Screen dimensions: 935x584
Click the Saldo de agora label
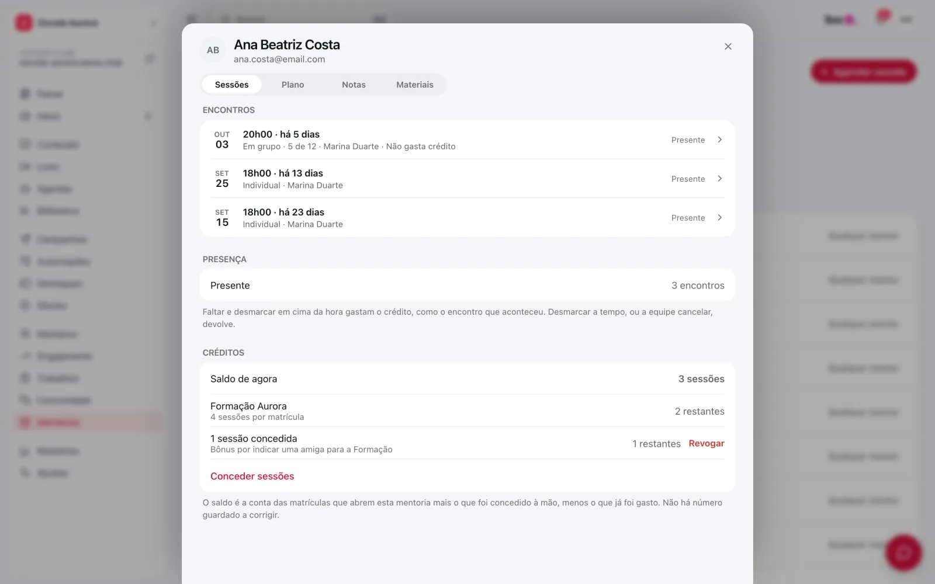[x=244, y=379]
